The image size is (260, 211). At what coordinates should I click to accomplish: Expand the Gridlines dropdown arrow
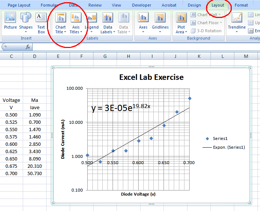point(160,32)
